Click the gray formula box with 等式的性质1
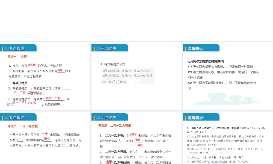This screenshot has width=273, height=164. click(128, 76)
